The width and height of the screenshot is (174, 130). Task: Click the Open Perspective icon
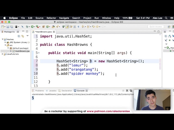click(x=169, y=27)
